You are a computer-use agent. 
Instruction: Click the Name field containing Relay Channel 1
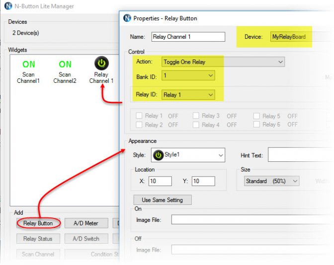point(188,37)
